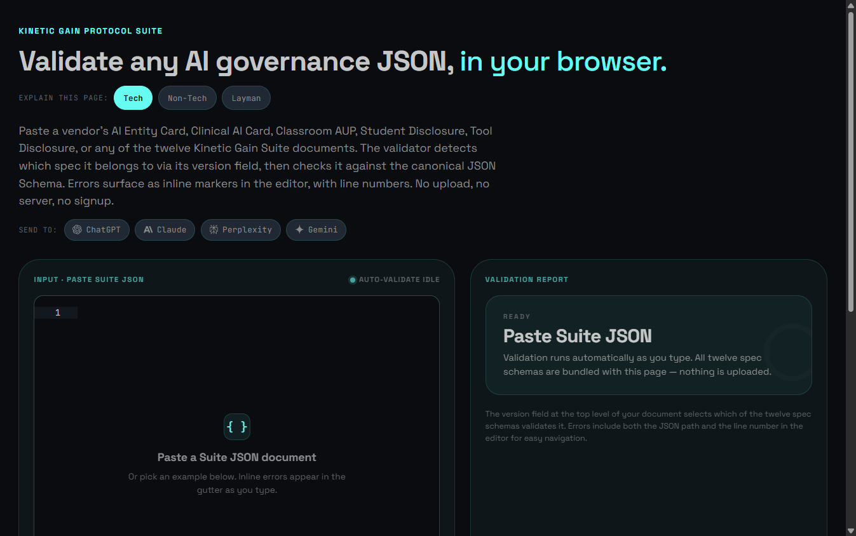Click line 1 in the editor gutter
This screenshot has height=536, width=856.
[x=58, y=313]
